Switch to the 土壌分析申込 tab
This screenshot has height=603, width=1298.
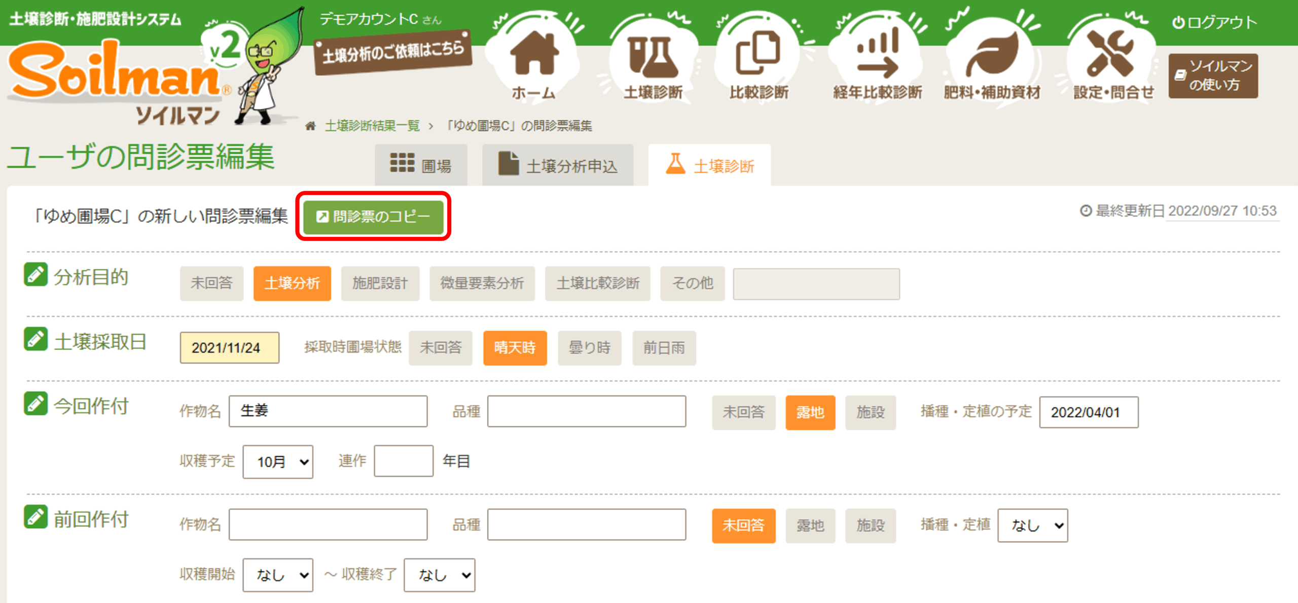click(558, 165)
